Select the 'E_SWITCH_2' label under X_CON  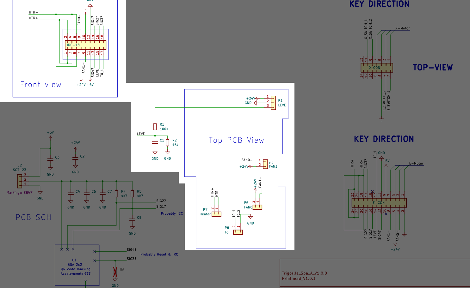coord(384,100)
